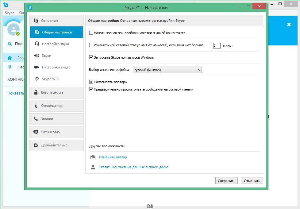Click the Skype icon beside Основные
300x209 pixels.
pos(36,21)
